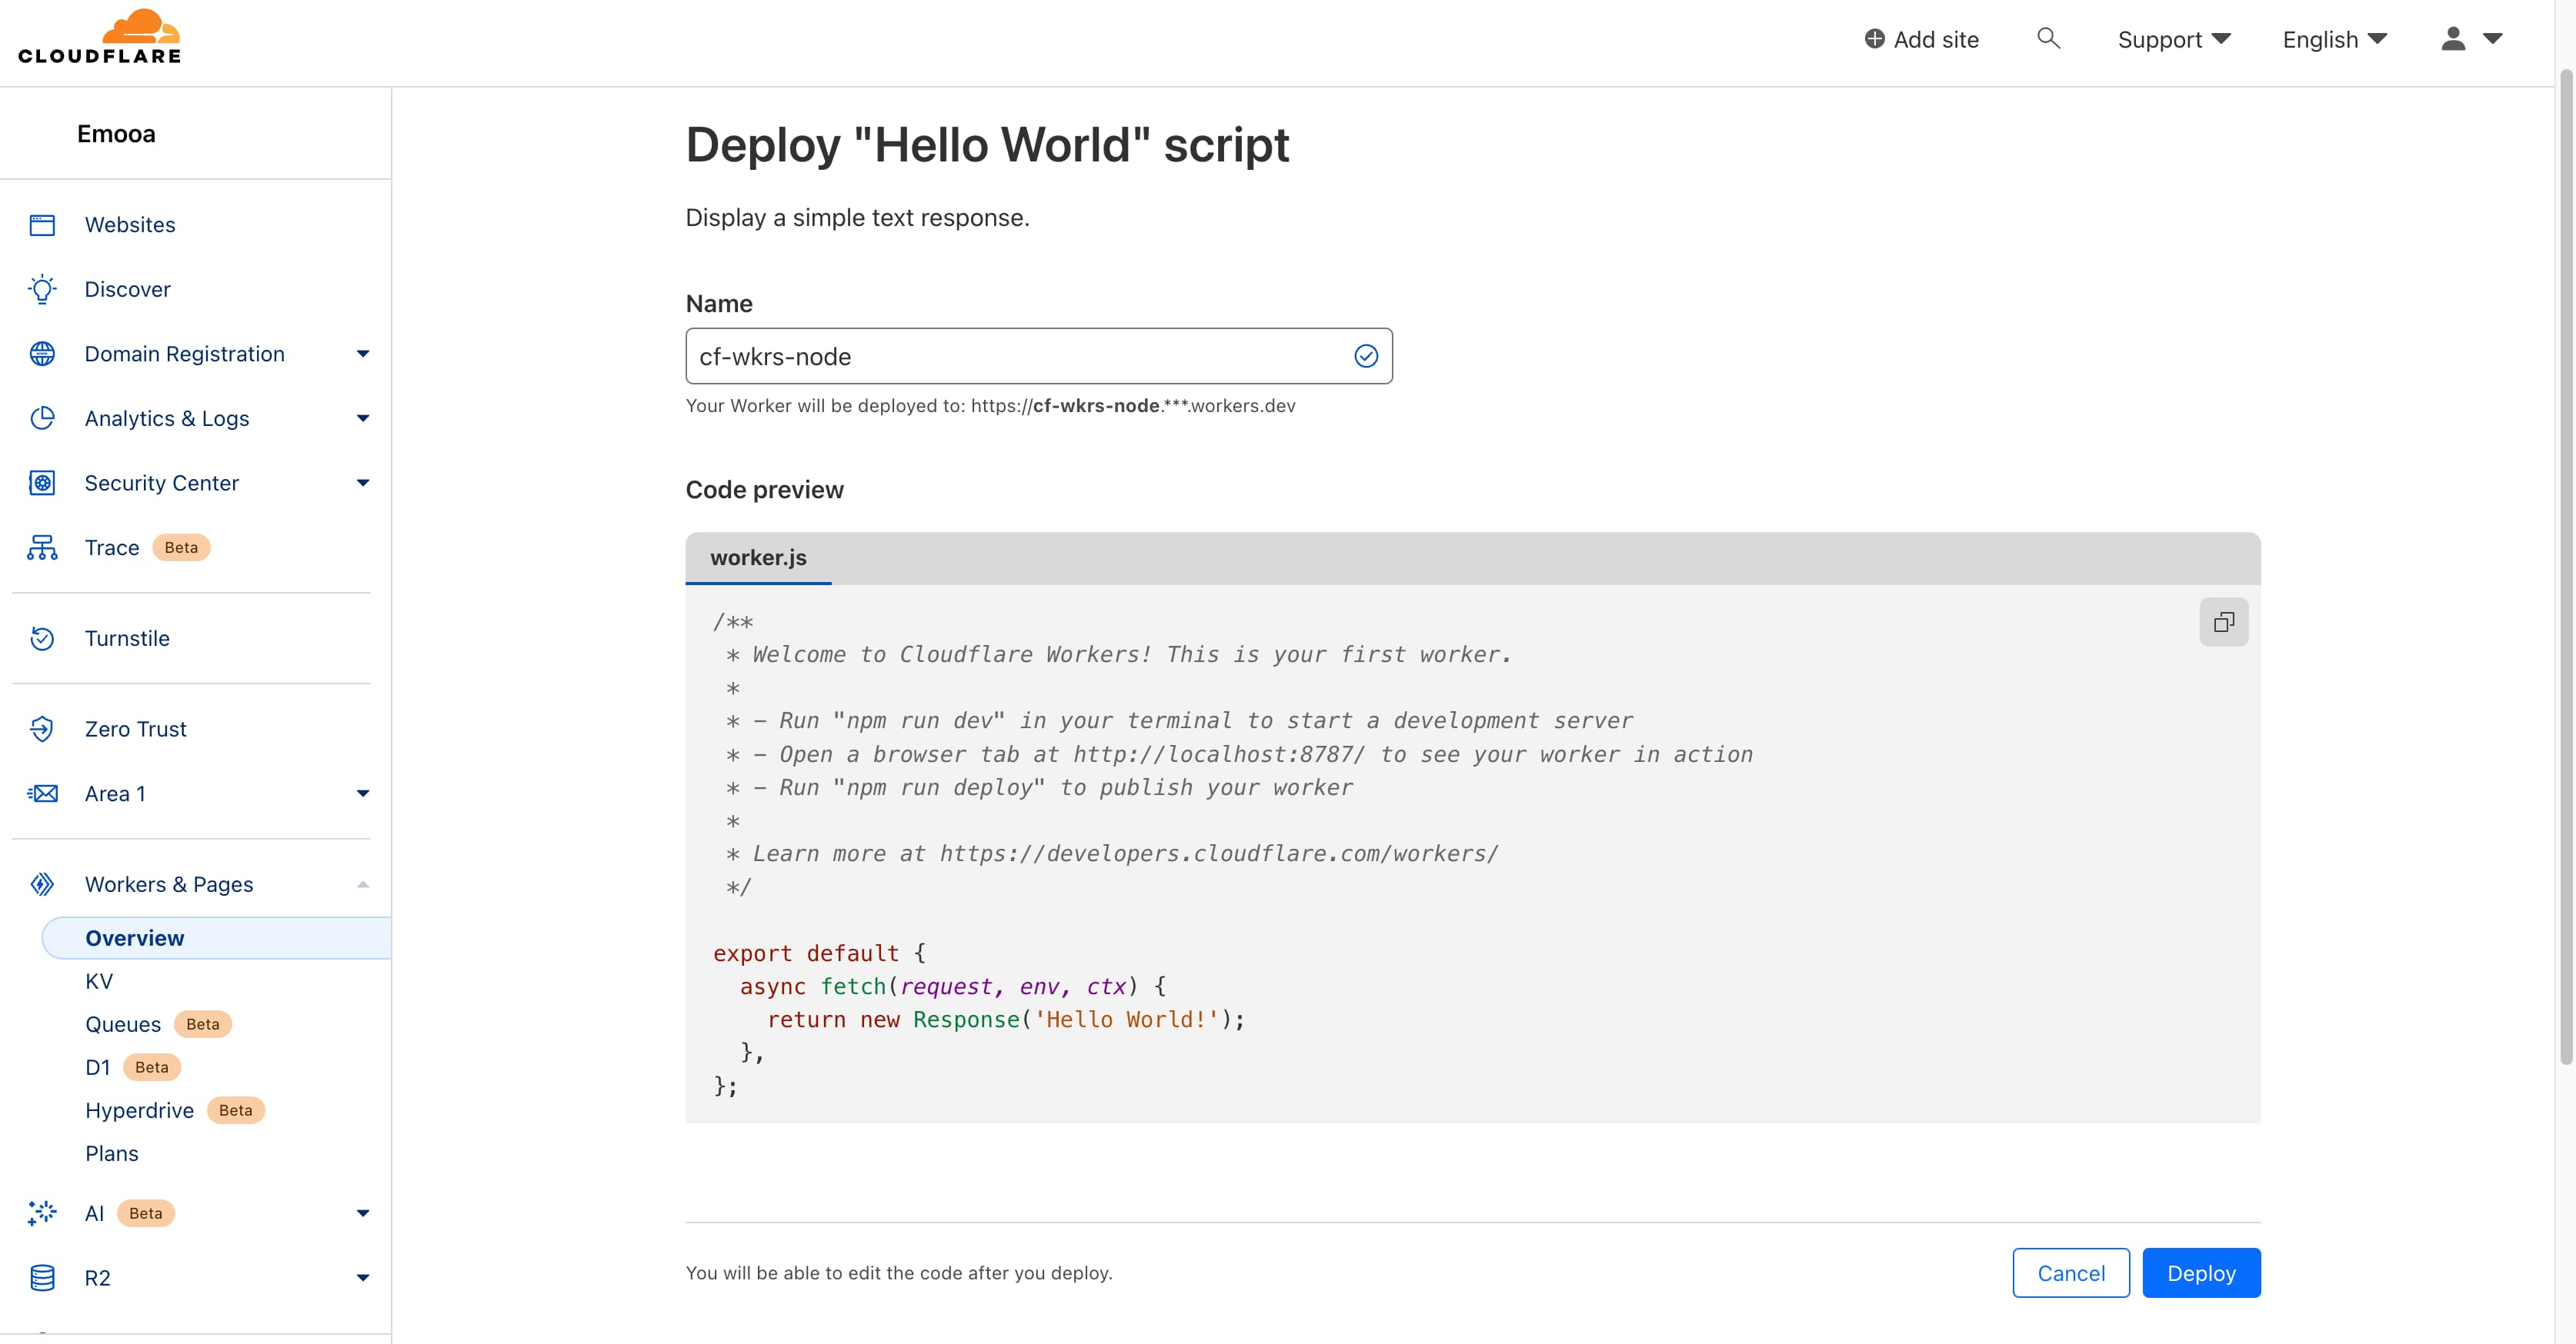Click the AI sparkle icon
The width and height of the screenshot is (2576, 1344).
pyautogui.click(x=42, y=1213)
